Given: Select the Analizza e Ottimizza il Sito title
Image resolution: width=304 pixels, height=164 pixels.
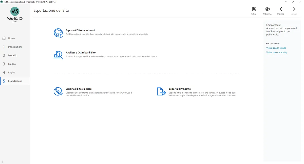Looking at the screenshot, I should pyautogui.click(x=81, y=53).
